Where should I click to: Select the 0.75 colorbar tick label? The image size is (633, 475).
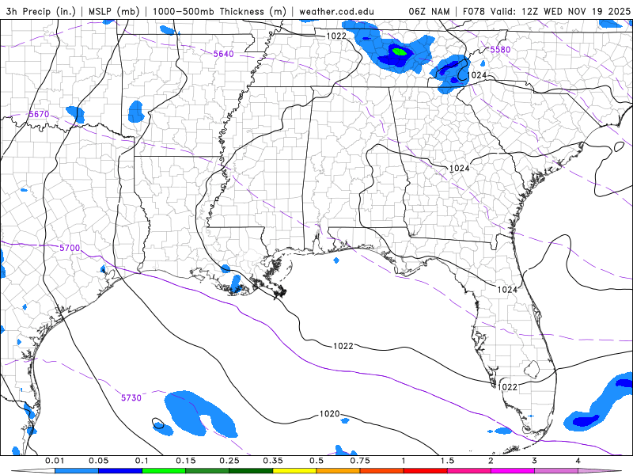pyautogui.click(x=360, y=461)
